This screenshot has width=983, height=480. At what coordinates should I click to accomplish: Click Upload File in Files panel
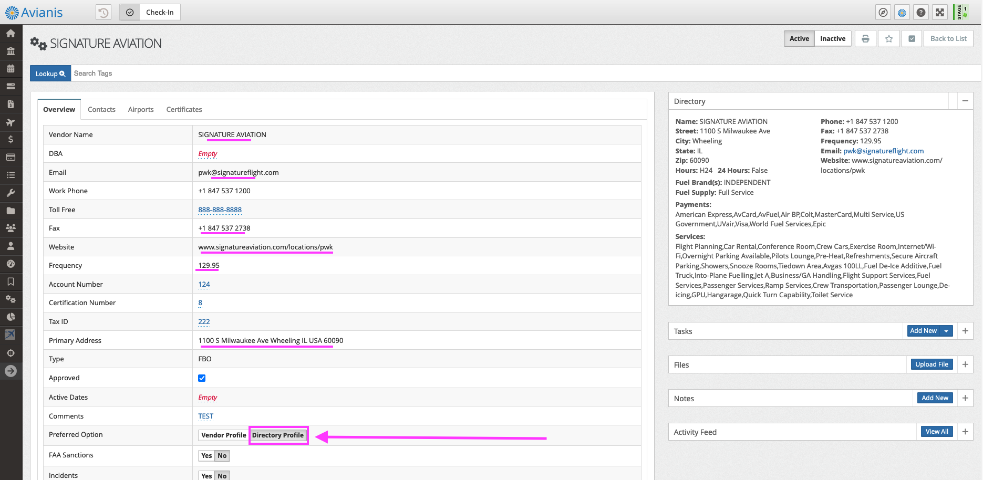[x=932, y=364]
